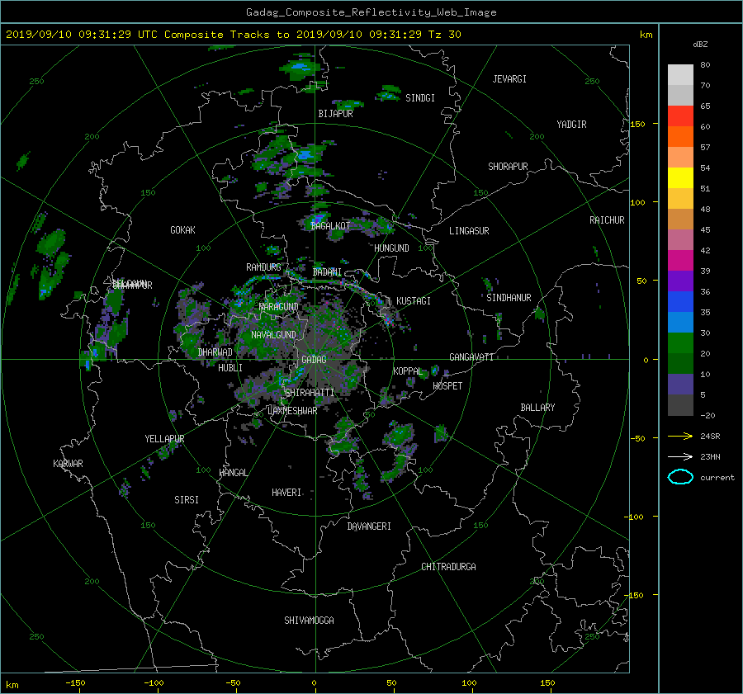This screenshot has width=743, height=694.
Task: Click the DAVANGERI city label
Action: point(369,526)
